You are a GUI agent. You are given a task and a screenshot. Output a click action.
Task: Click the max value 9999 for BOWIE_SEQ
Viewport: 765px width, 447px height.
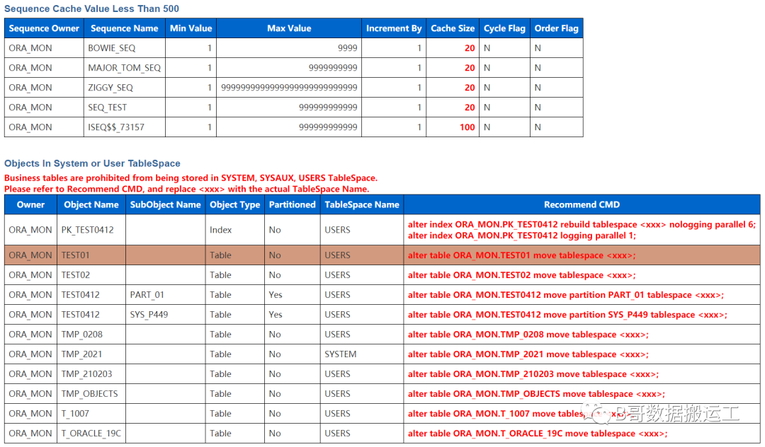[347, 48]
